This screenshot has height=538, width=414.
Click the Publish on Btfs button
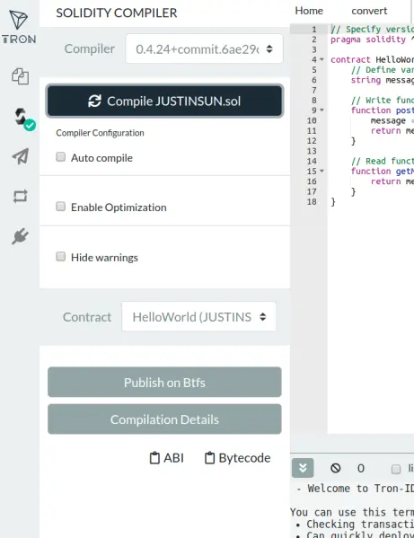(164, 383)
